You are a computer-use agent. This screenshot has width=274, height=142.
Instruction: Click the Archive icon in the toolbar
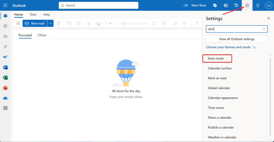pyautogui.click(x=70, y=23)
